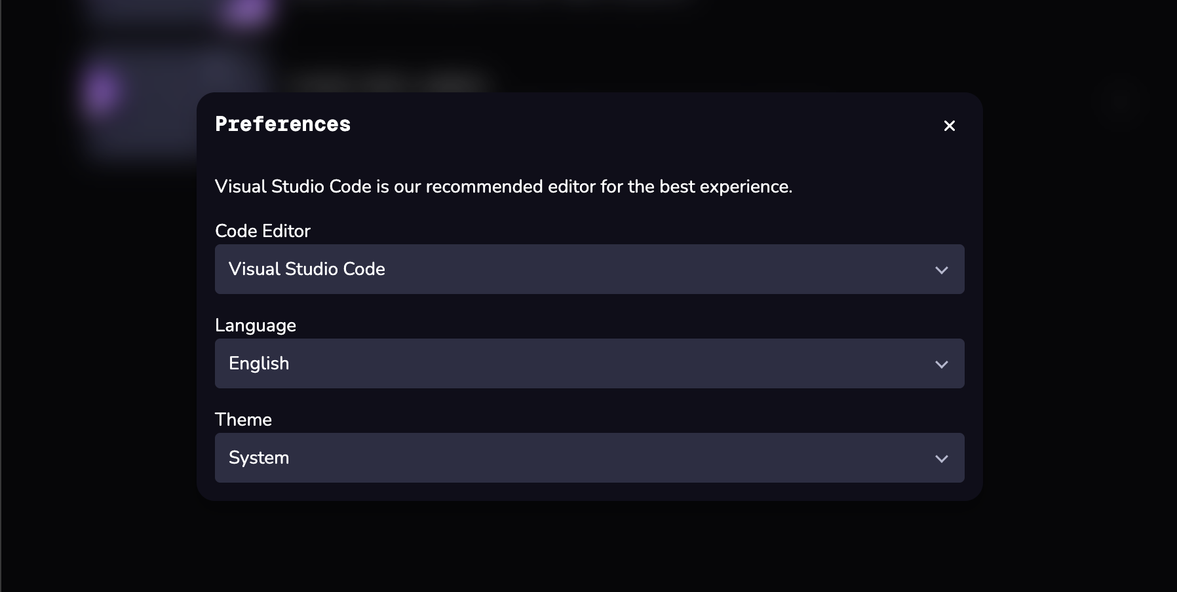Open the Language dropdown

coord(588,363)
